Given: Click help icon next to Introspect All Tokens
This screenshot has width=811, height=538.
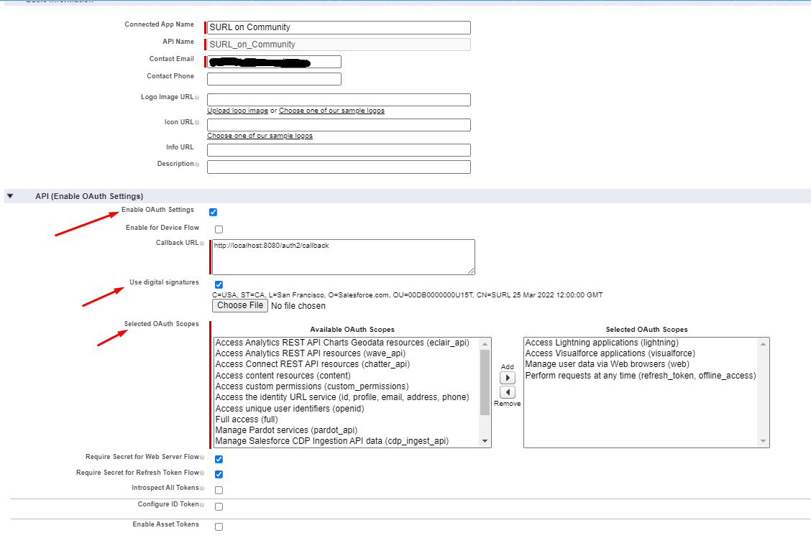Looking at the screenshot, I should pos(202,488).
